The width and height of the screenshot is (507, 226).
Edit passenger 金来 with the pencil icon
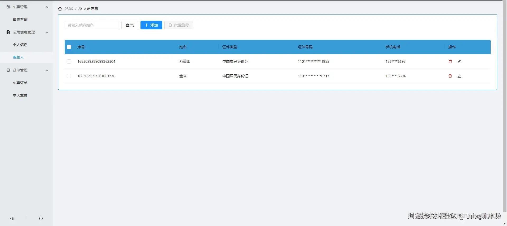tap(459, 76)
